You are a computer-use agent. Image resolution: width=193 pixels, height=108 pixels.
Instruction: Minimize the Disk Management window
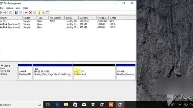(x=115, y=3)
